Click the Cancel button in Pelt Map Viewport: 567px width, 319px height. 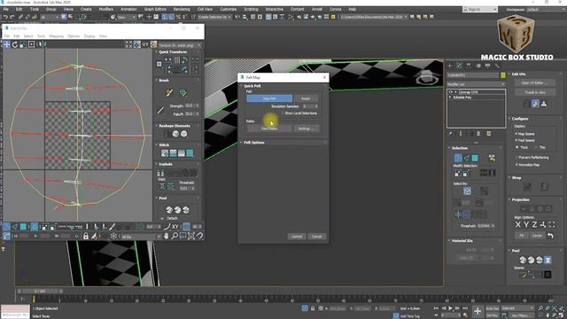click(x=317, y=237)
